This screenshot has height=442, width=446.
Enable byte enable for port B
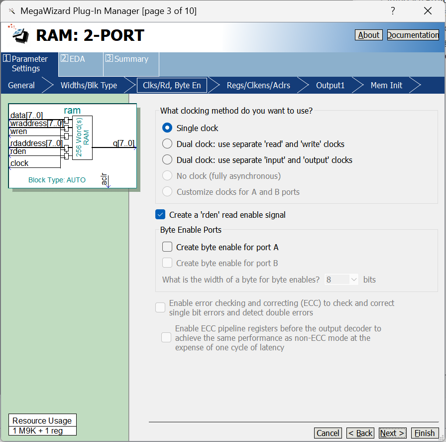point(167,263)
